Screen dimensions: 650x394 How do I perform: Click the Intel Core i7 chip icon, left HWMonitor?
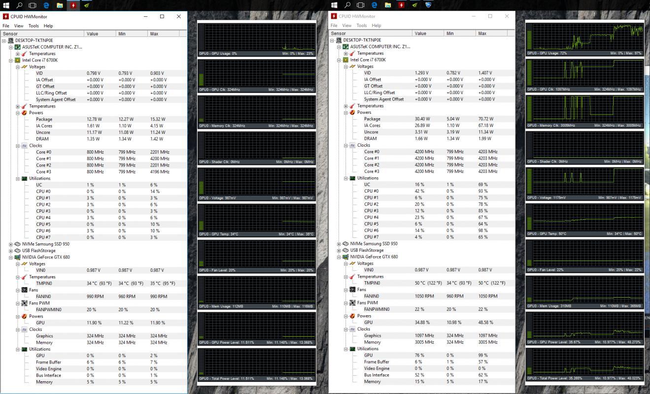point(17,60)
